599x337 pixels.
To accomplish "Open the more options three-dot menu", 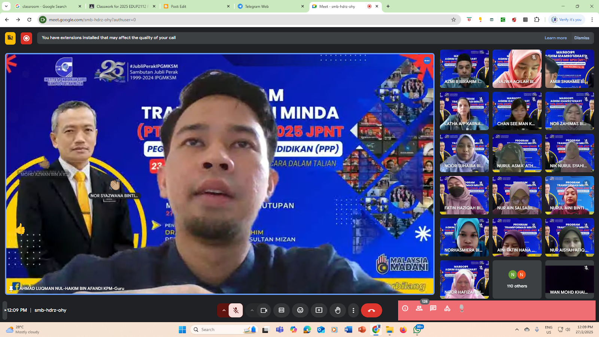I will pyautogui.click(x=353, y=310).
